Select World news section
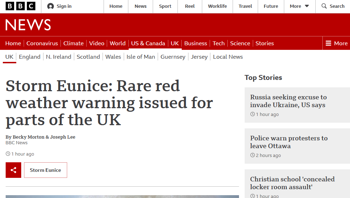This screenshot has height=198, width=350. [x=118, y=43]
